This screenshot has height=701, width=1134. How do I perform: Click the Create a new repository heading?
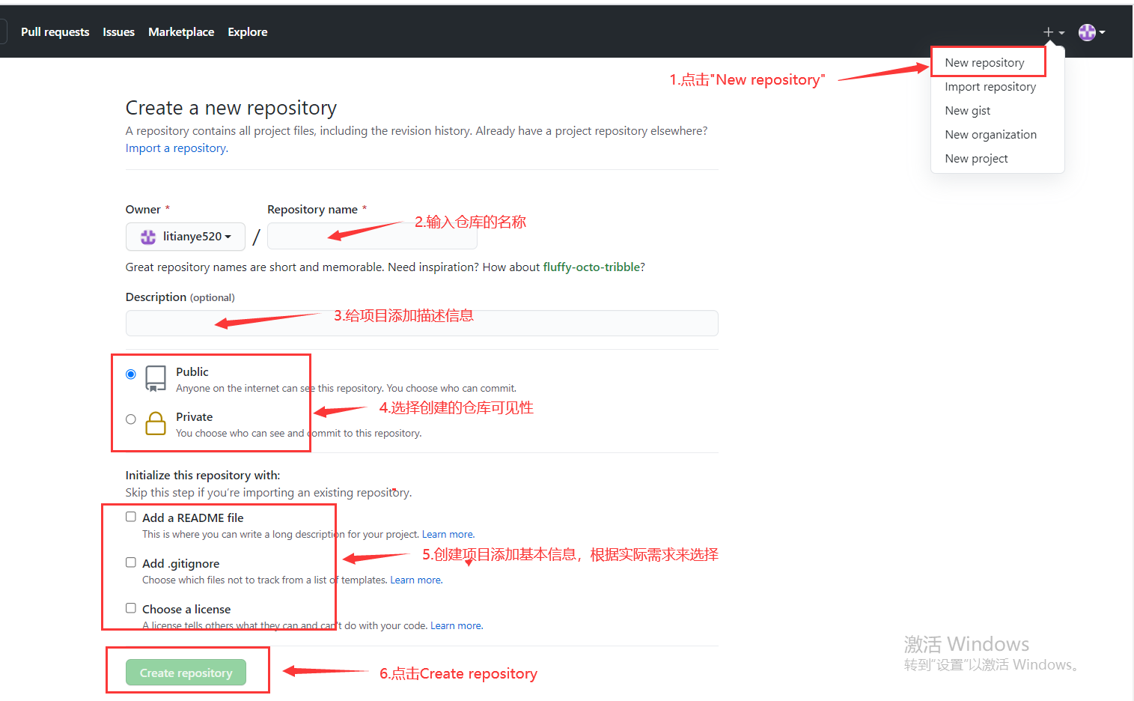231,108
